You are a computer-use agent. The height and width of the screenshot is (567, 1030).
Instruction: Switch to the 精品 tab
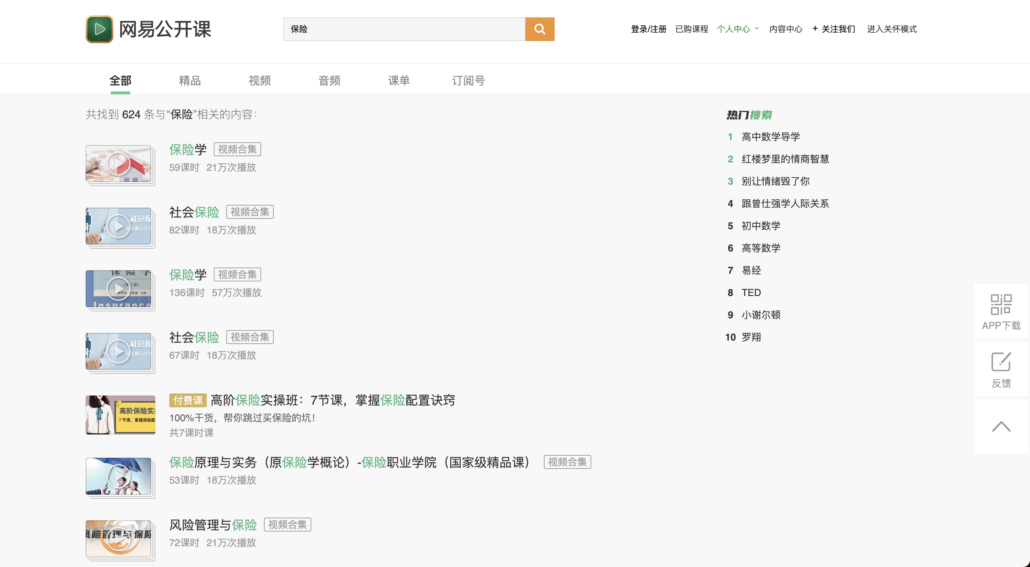click(x=189, y=81)
